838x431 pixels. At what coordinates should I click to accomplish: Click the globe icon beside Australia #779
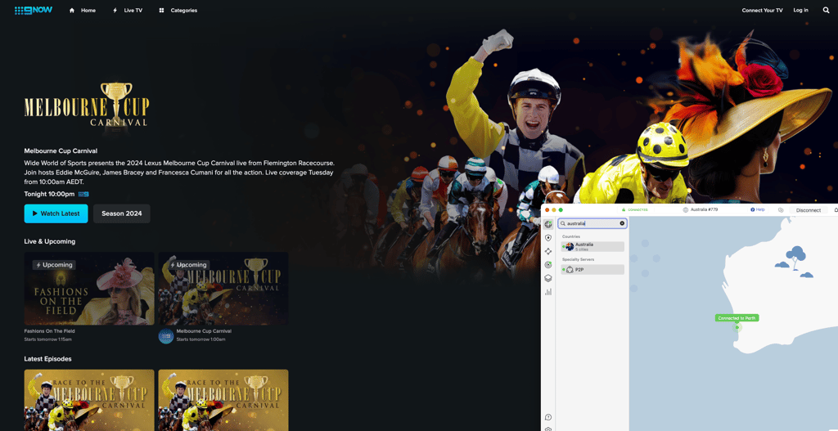tap(686, 210)
